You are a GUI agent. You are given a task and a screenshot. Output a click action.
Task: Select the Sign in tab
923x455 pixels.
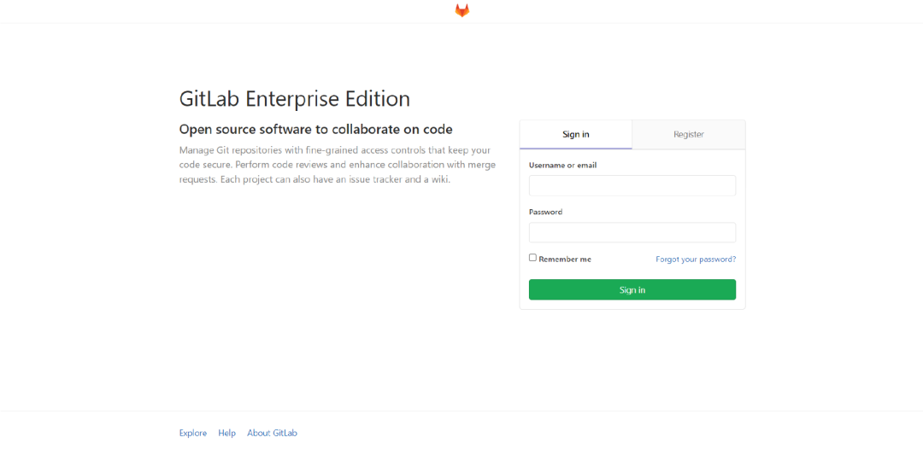[575, 135]
